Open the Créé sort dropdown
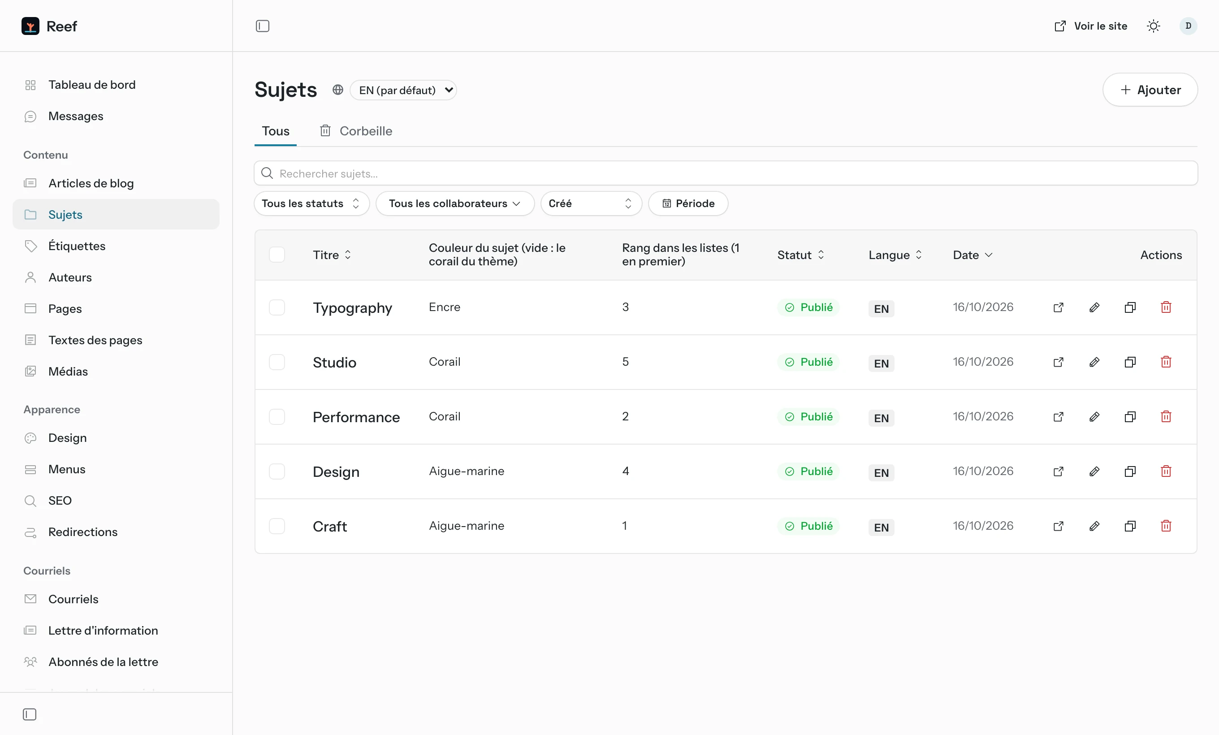1219x735 pixels. [591, 203]
